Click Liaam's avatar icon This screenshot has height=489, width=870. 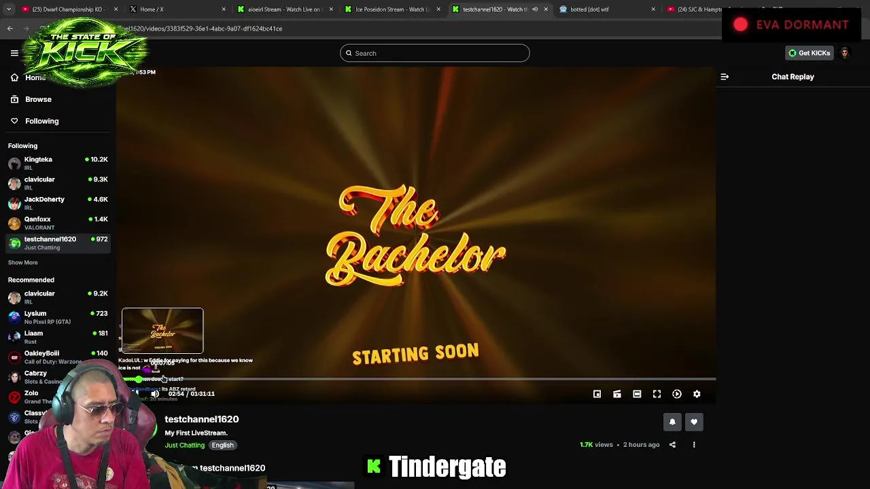14,338
